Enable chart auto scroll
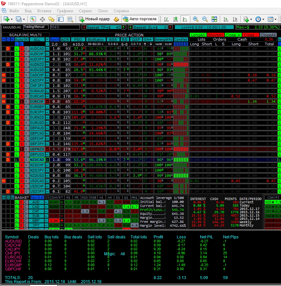This screenshot has width=281, height=286. click(x=225, y=19)
